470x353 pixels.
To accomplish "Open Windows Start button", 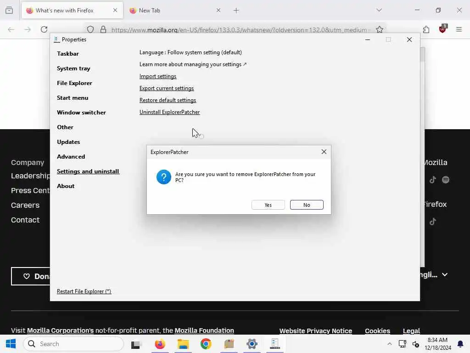I will click(x=11, y=344).
